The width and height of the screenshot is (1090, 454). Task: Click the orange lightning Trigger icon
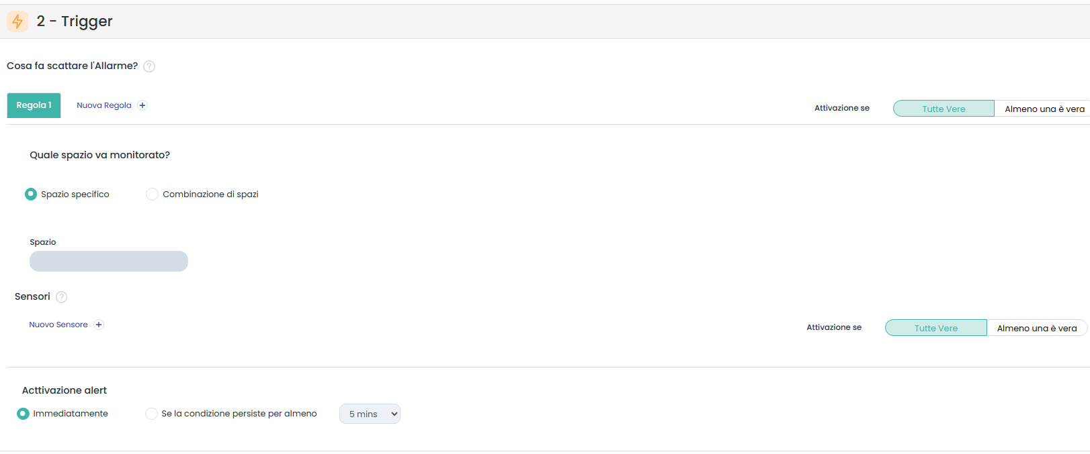pos(17,21)
